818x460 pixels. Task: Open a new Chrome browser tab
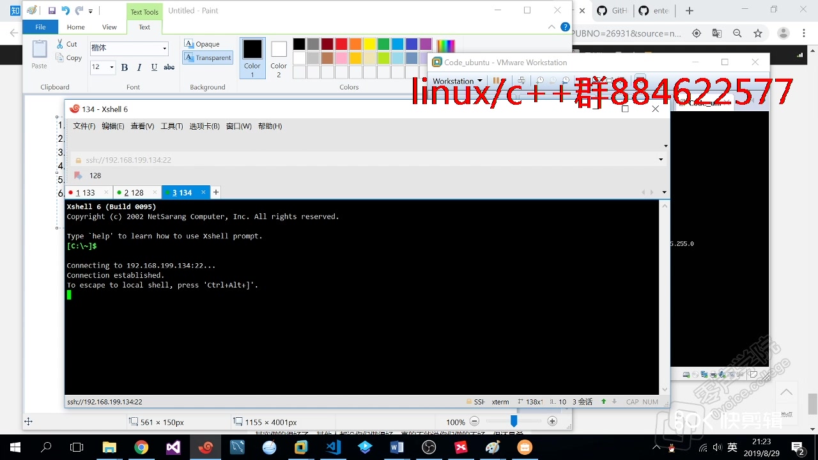(690, 11)
